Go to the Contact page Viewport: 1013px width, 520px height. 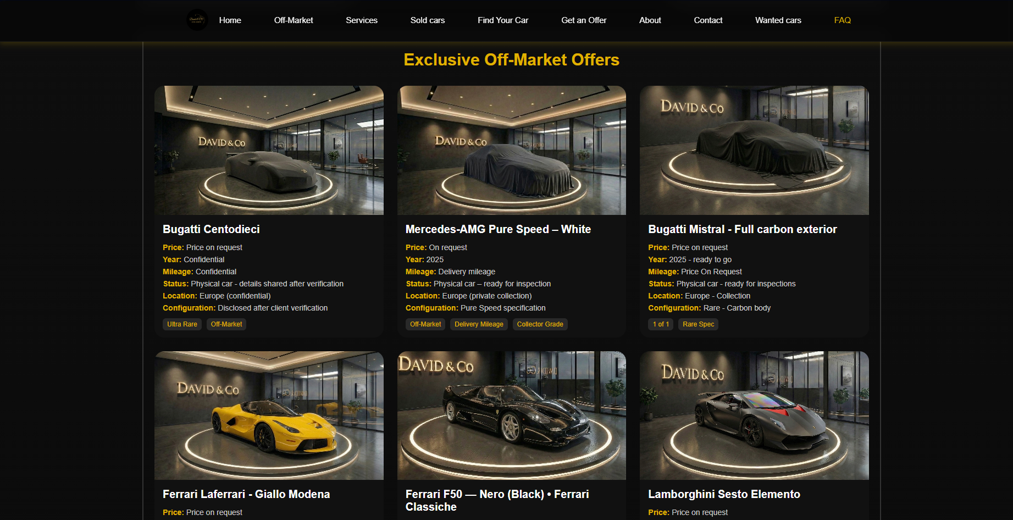pyautogui.click(x=708, y=20)
